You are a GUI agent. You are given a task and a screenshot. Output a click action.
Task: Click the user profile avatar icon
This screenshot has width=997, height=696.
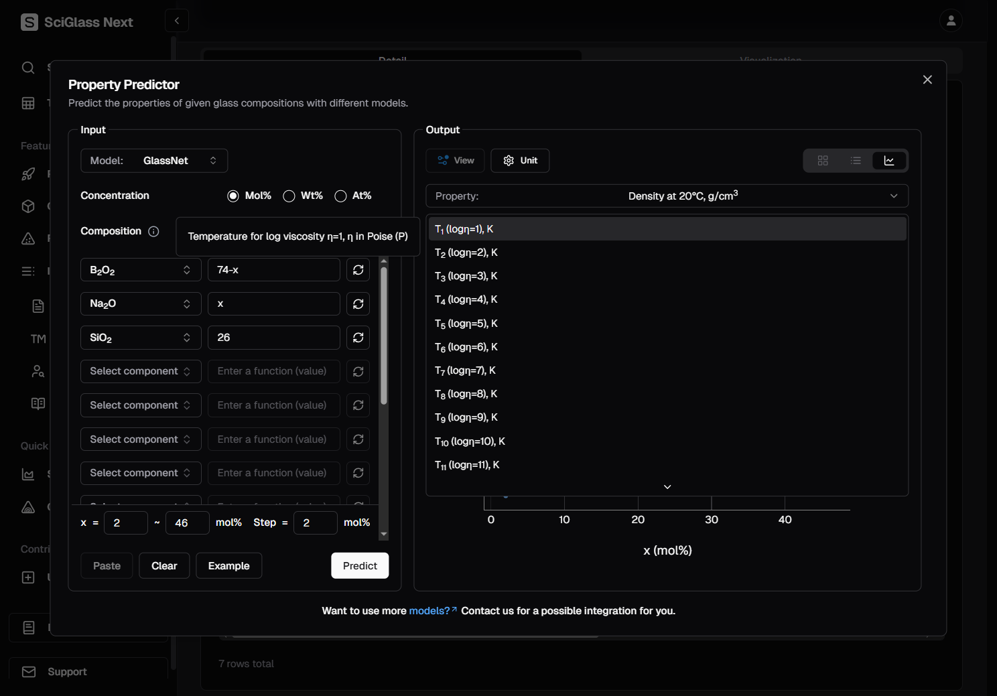pos(950,21)
